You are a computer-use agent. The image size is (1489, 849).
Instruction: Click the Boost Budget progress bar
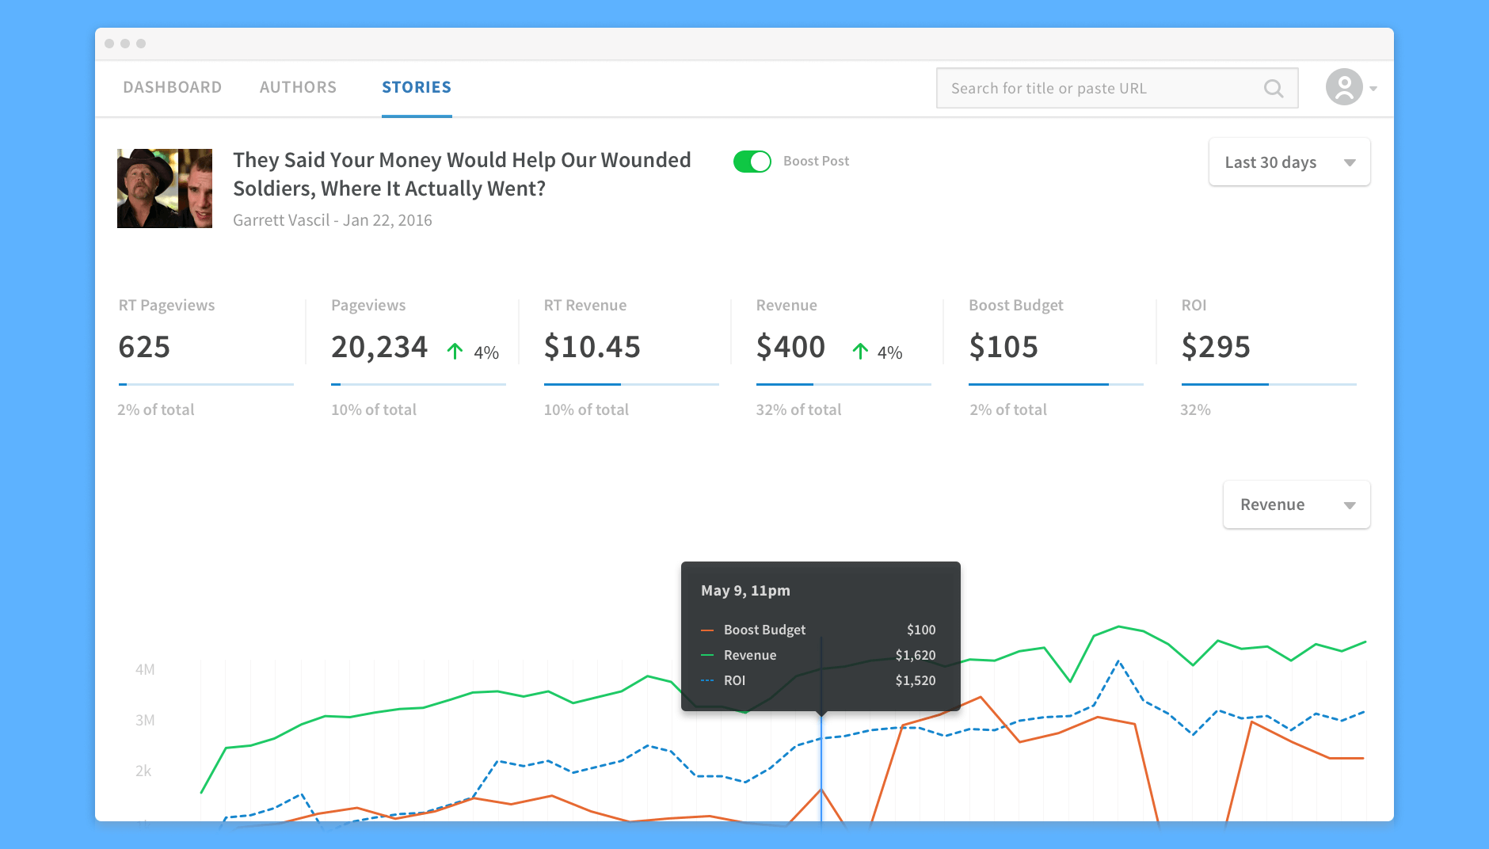(x=1055, y=385)
